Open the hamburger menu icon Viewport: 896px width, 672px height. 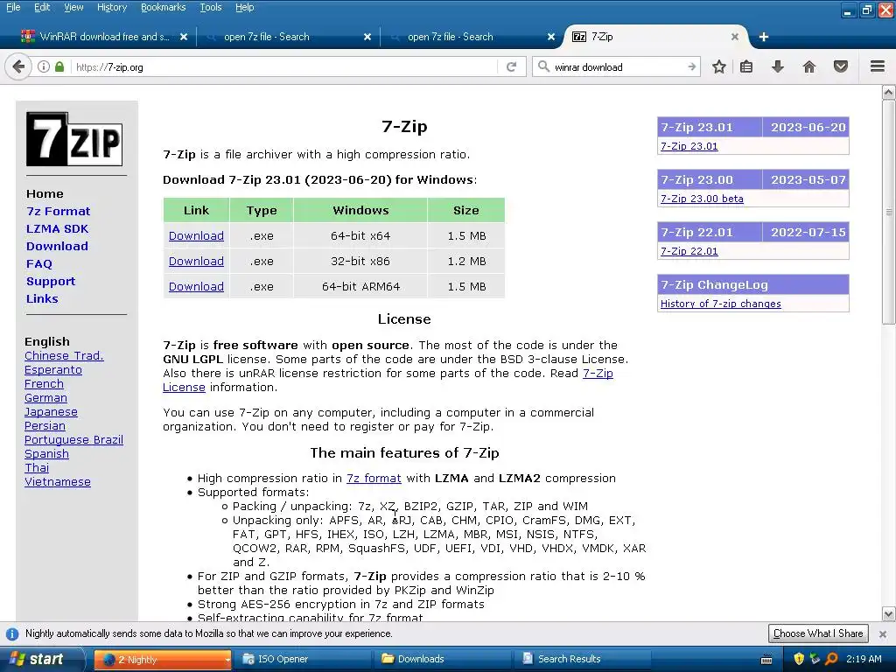pyautogui.click(x=877, y=66)
